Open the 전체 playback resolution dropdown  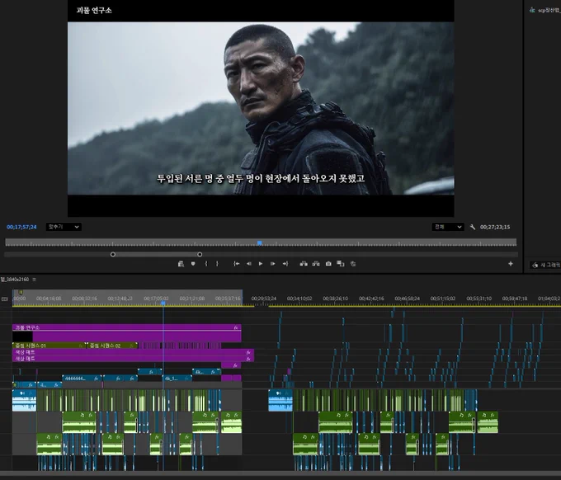coord(448,227)
